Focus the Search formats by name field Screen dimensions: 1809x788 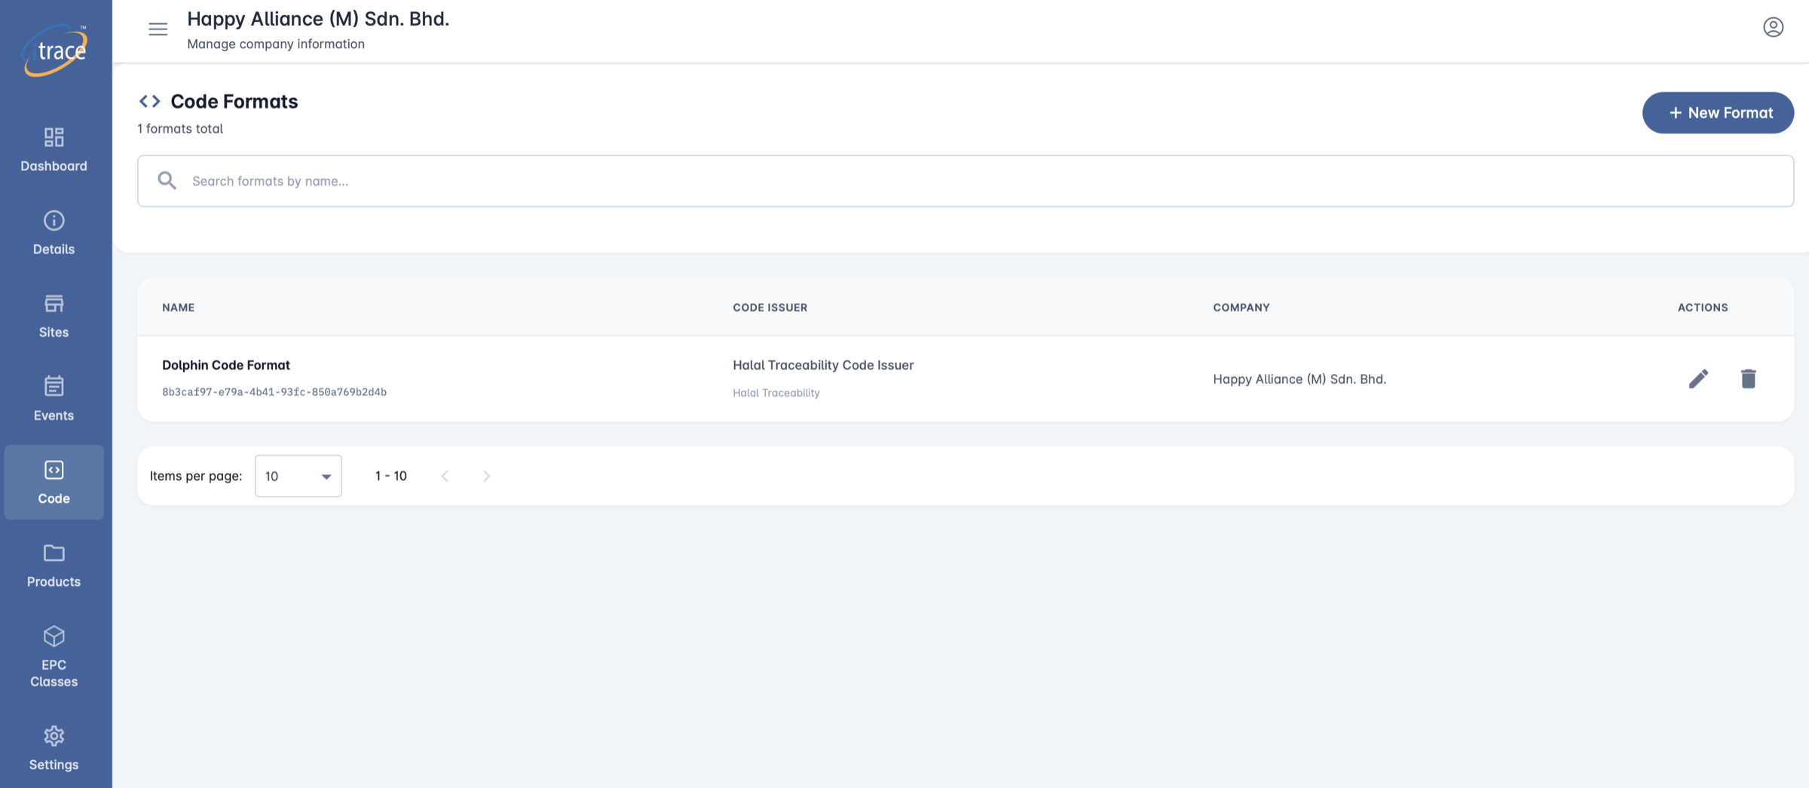click(965, 181)
